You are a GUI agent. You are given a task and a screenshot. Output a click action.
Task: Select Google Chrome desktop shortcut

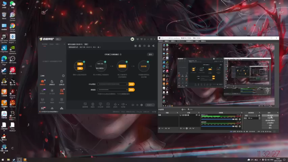(13, 28)
